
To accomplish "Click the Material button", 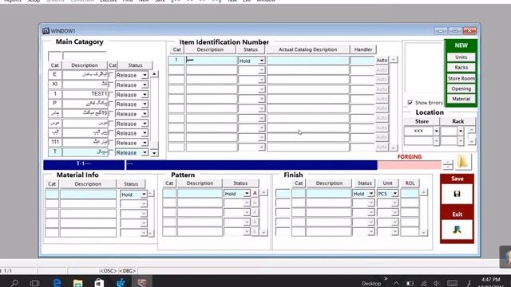I will (x=461, y=99).
